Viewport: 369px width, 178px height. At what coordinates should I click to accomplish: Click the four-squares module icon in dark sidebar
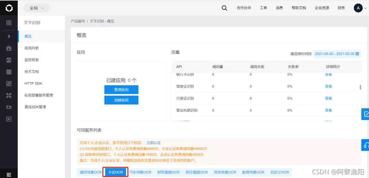tap(9, 84)
